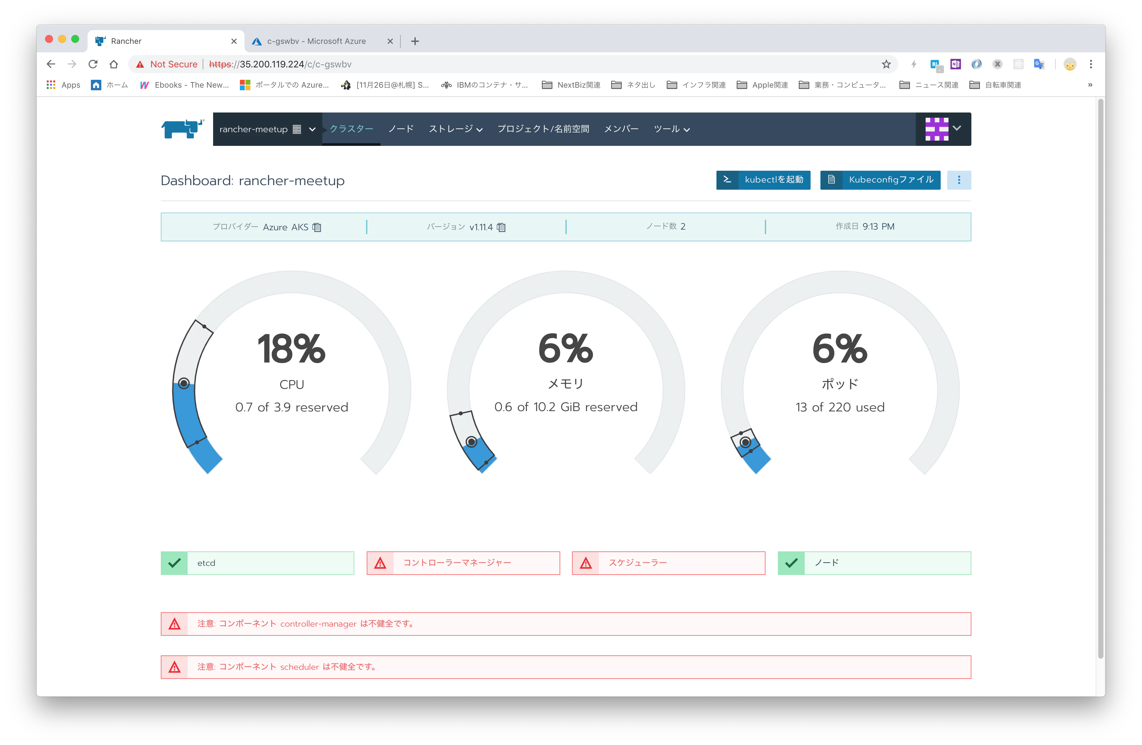Click the Not Secure warning icon
Screen dimensions: 1142x745
pos(140,64)
